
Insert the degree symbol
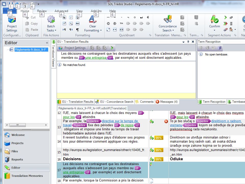click(134, 17)
